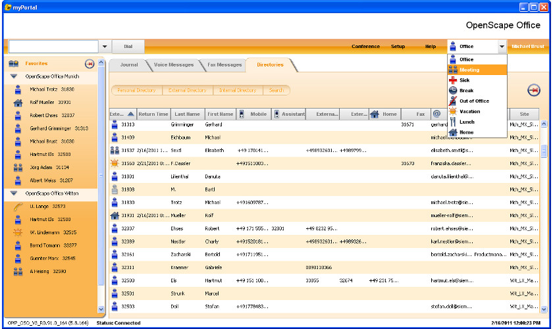The height and width of the screenshot is (329, 553).
Task: Collapse the OpenScape Office Witten group
Action: coord(14,193)
